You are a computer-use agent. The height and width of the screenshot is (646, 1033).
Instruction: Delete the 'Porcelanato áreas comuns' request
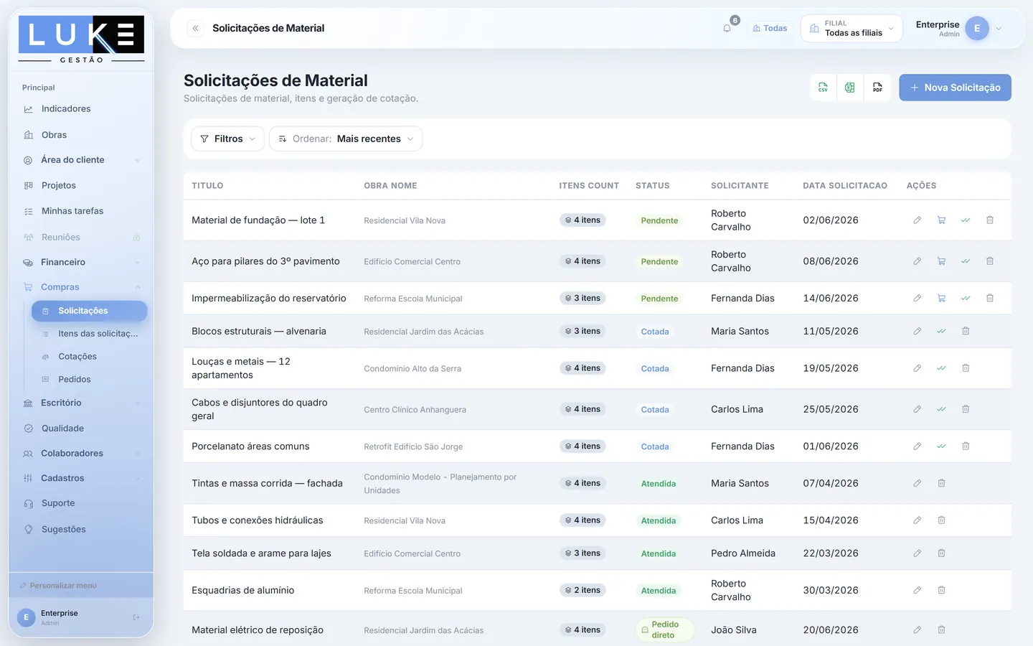pos(966,446)
